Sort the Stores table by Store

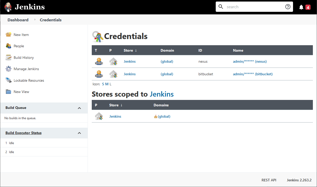point(116,105)
